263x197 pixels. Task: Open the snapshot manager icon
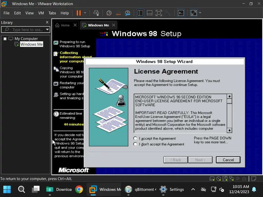[x=128, y=13]
